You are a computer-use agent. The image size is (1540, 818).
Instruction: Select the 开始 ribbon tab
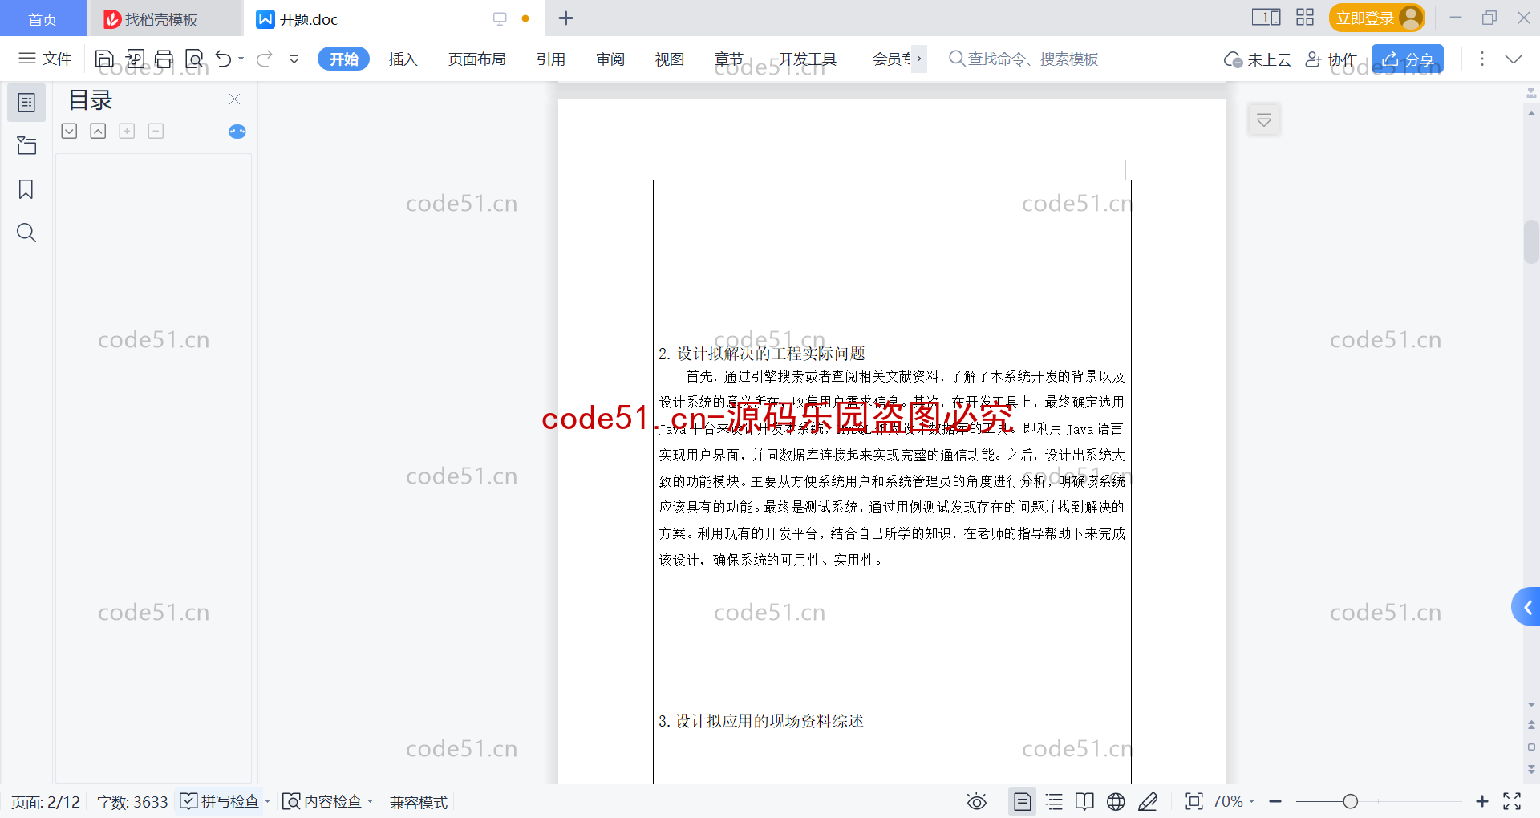point(343,59)
